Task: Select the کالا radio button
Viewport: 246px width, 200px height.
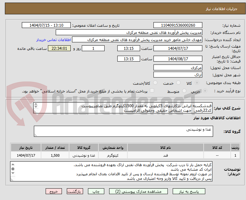Action: [x=197, y=83]
